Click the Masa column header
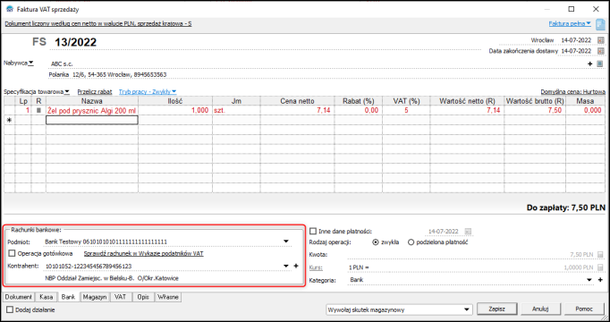 point(586,101)
